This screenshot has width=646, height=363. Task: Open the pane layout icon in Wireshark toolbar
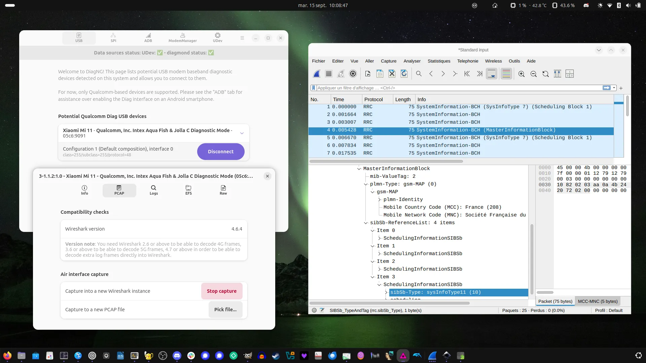[x=570, y=74]
